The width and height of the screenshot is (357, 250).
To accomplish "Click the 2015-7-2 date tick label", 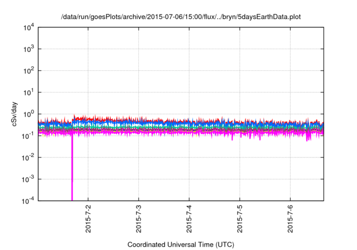I will [x=88, y=219].
